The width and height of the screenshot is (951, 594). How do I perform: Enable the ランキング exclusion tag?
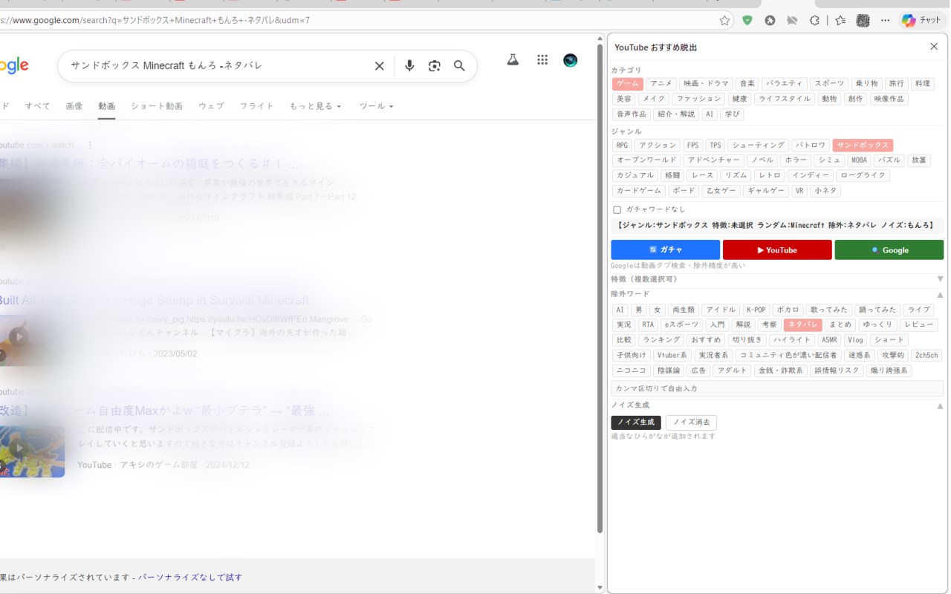pos(660,340)
